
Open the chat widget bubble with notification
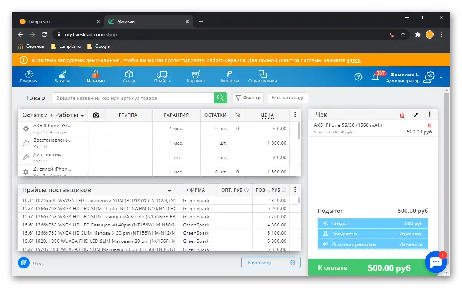(436, 262)
